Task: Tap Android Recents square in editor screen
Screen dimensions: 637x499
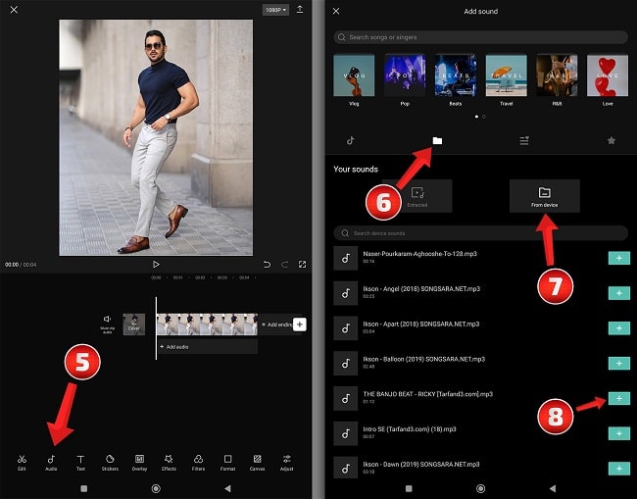Action: click(84, 488)
